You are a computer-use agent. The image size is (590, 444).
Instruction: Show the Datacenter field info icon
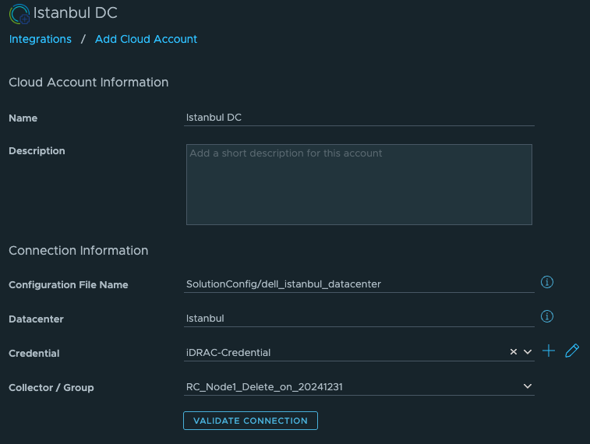(x=546, y=316)
